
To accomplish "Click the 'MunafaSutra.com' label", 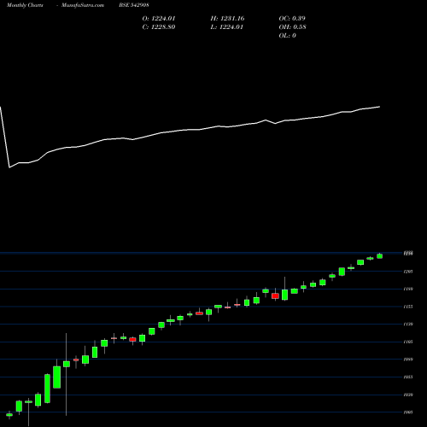I will [x=83, y=5].
